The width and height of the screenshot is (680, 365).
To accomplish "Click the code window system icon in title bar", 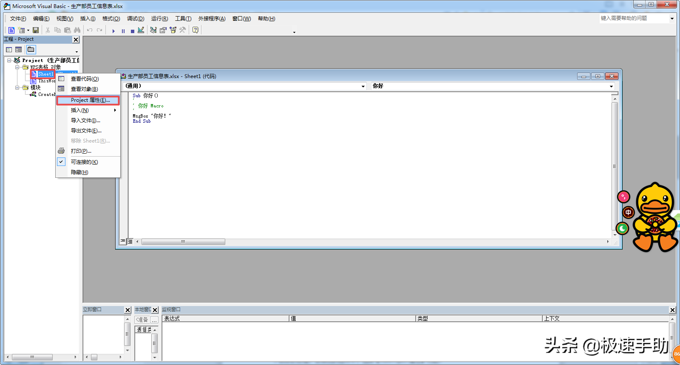I will [x=123, y=76].
